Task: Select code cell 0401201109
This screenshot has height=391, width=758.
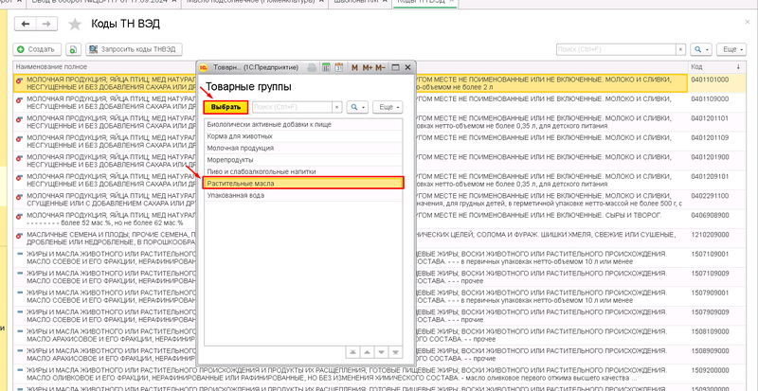Action: (717, 141)
